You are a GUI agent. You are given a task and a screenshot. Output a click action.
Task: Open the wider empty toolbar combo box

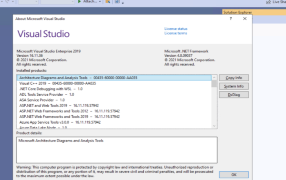point(57,2)
